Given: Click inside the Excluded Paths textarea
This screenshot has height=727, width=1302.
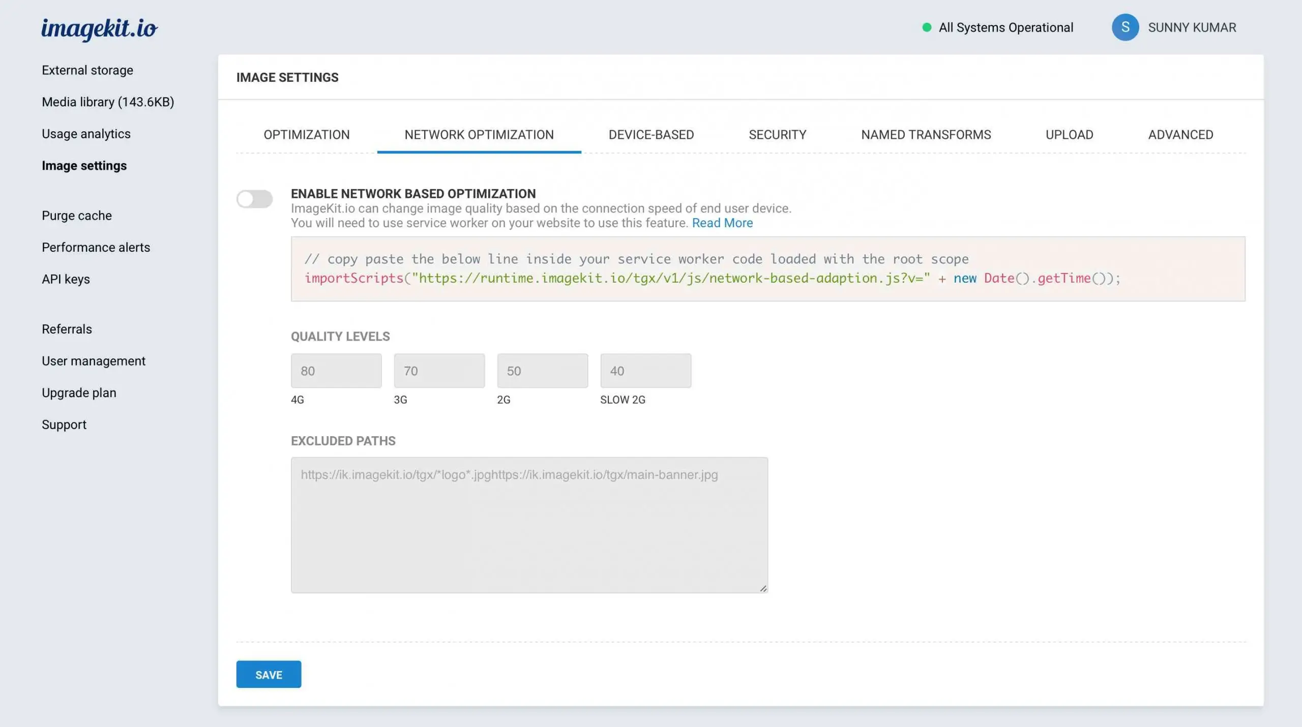Looking at the screenshot, I should point(529,524).
